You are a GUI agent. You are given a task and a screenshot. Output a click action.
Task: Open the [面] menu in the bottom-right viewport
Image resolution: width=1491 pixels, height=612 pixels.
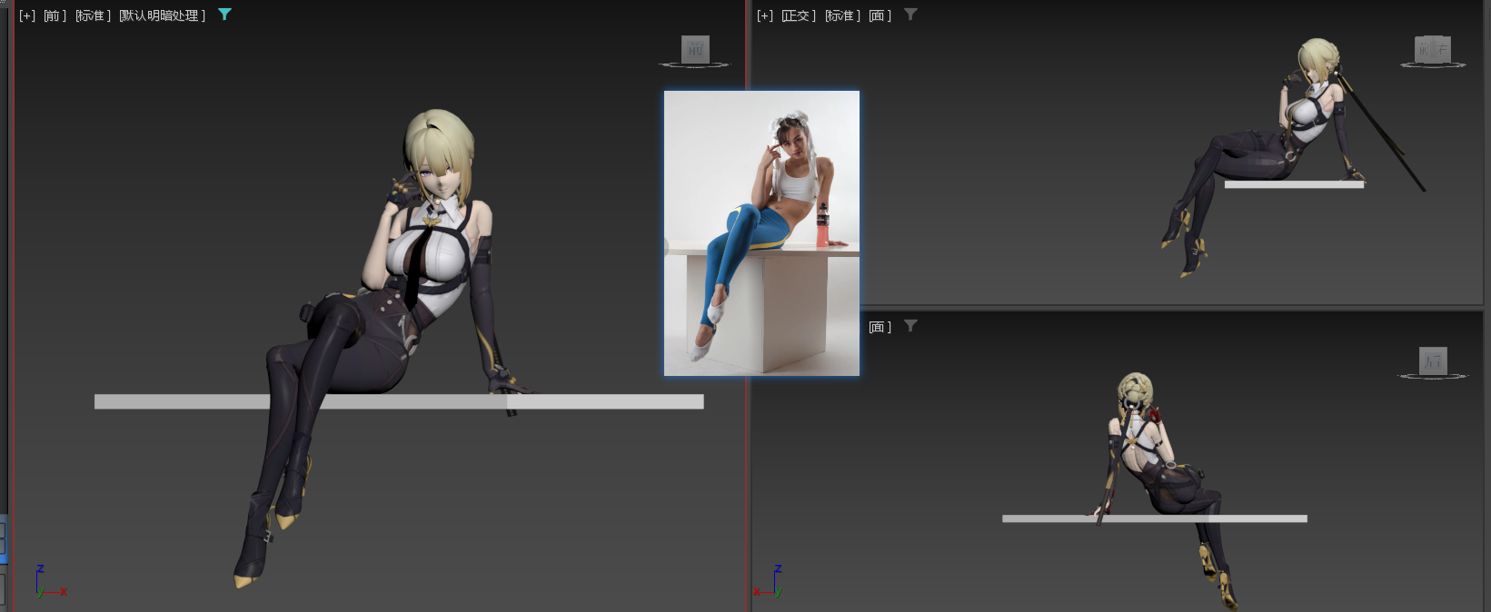point(880,327)
